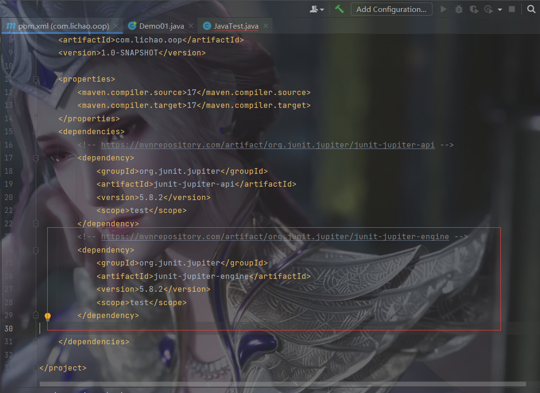This screenshot has height=393, width=540.
Task: Collapse second dependency fold marker at line 24
Action: point(36,250)
